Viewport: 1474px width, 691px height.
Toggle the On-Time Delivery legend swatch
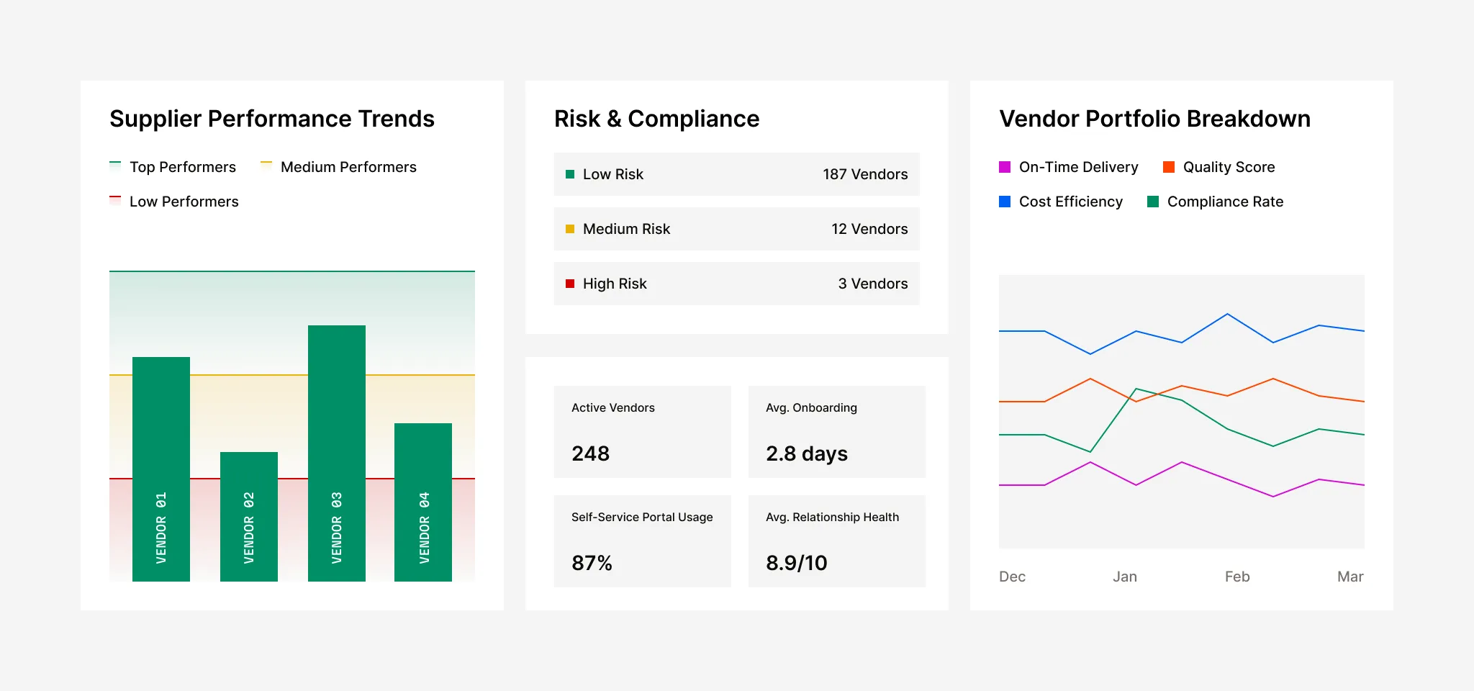1005,167
